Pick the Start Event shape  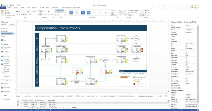pos(6,57)
